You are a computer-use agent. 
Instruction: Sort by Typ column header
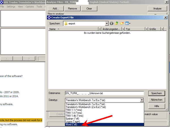tap(135, 29)
